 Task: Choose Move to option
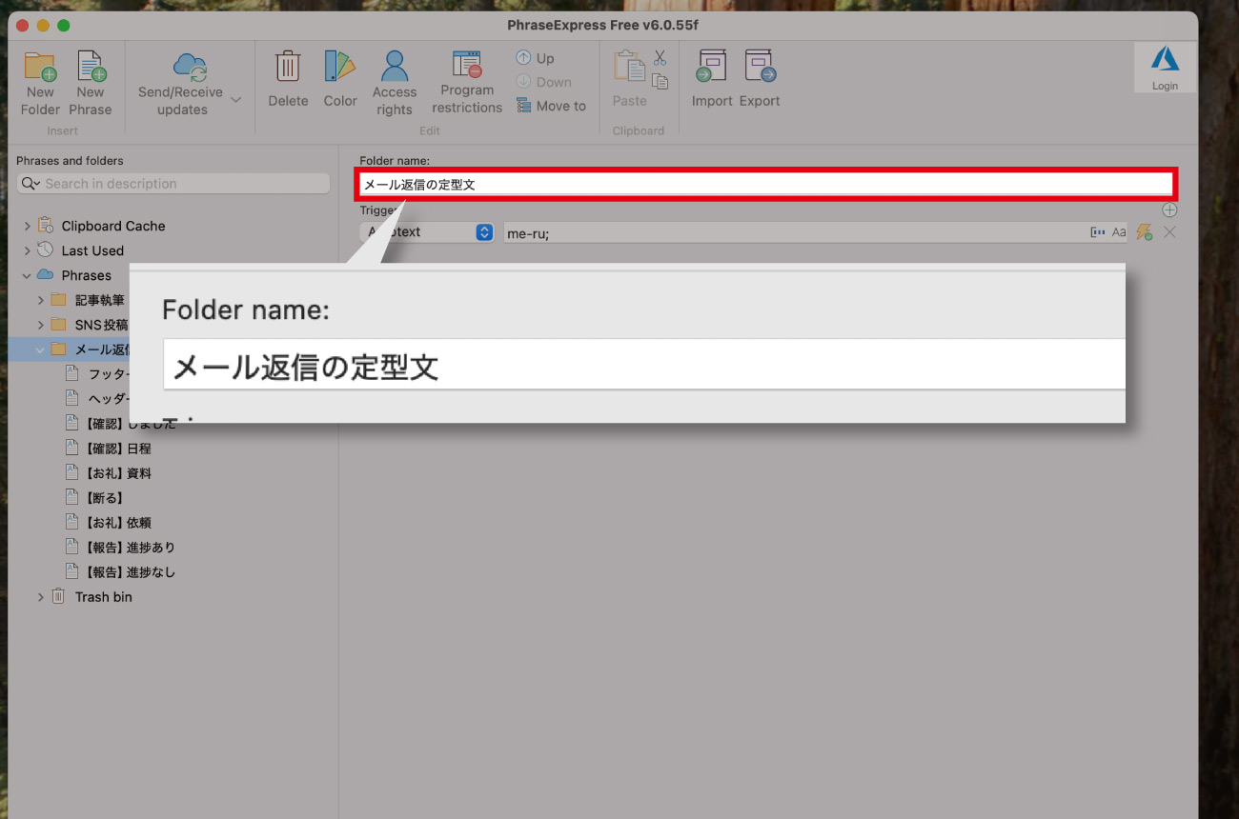[552, 106]
